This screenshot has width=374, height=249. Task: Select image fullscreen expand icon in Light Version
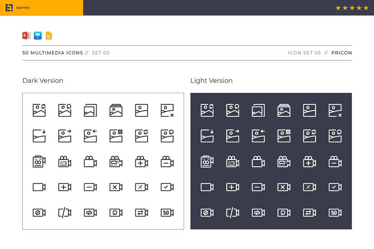pos(284,136)
